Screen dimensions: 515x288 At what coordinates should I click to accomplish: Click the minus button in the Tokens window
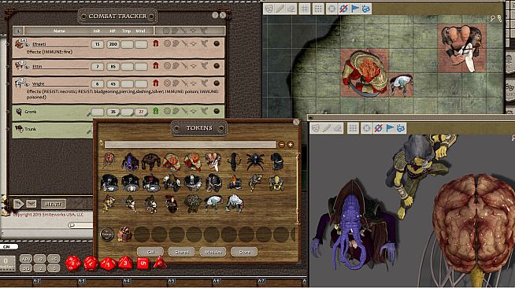[x=281, y=144]
